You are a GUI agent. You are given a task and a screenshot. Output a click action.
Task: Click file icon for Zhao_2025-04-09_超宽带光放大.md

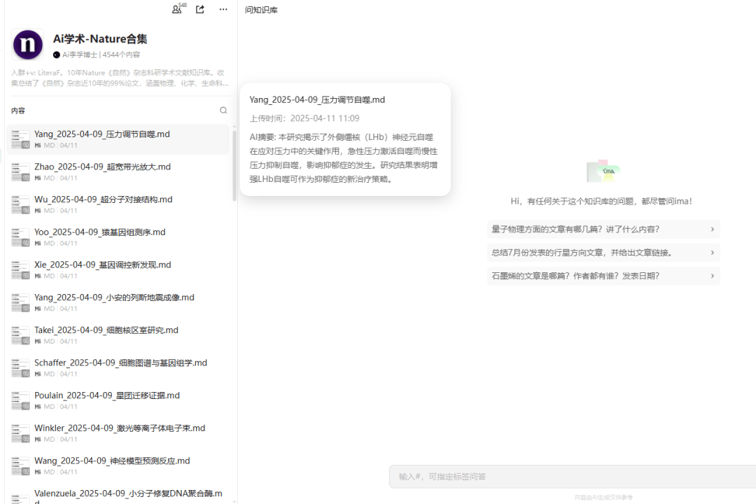[x=20, y=172]
